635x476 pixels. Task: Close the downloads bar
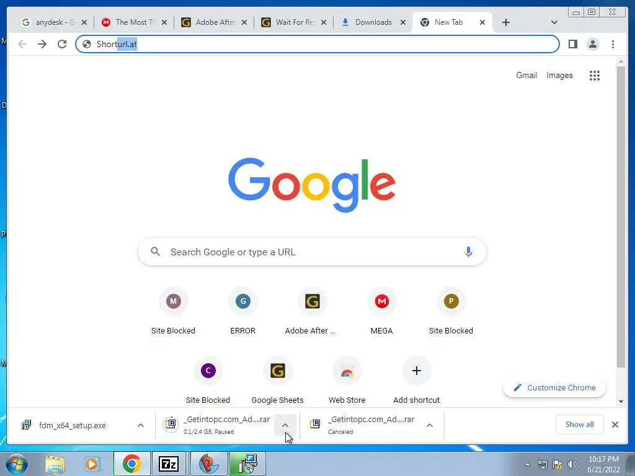(615, 425)
